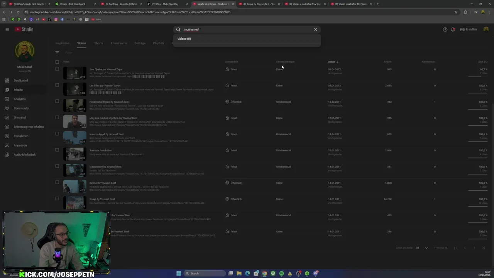Tick checkbox for Jaw Djerba par Youssef Tayari
This screenshot has width=494, height=278.
(57, 69)
